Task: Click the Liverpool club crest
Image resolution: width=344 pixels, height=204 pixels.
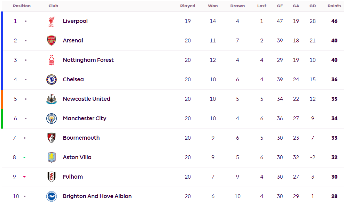Action: click(x=51, y=22)
